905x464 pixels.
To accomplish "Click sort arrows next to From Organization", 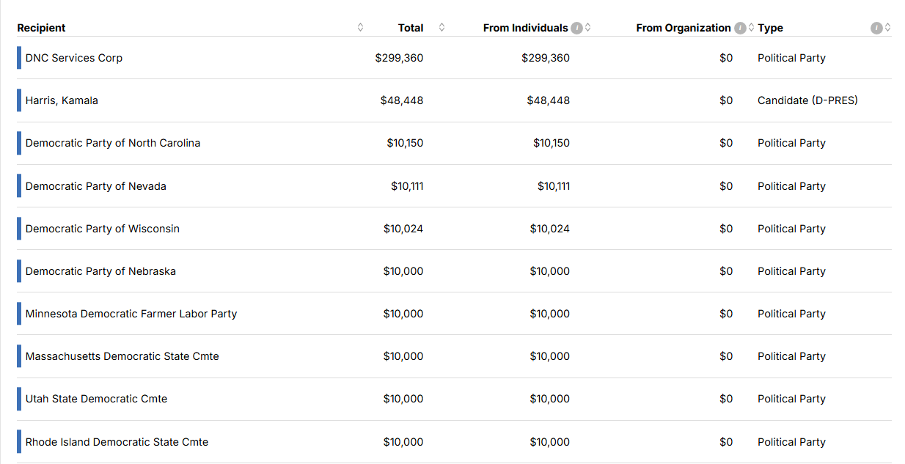I will tap(751, 28).
